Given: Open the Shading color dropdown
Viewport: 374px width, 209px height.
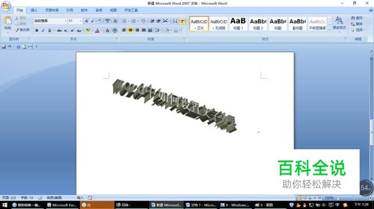Looking at the screenshot, I should point(170,30).
